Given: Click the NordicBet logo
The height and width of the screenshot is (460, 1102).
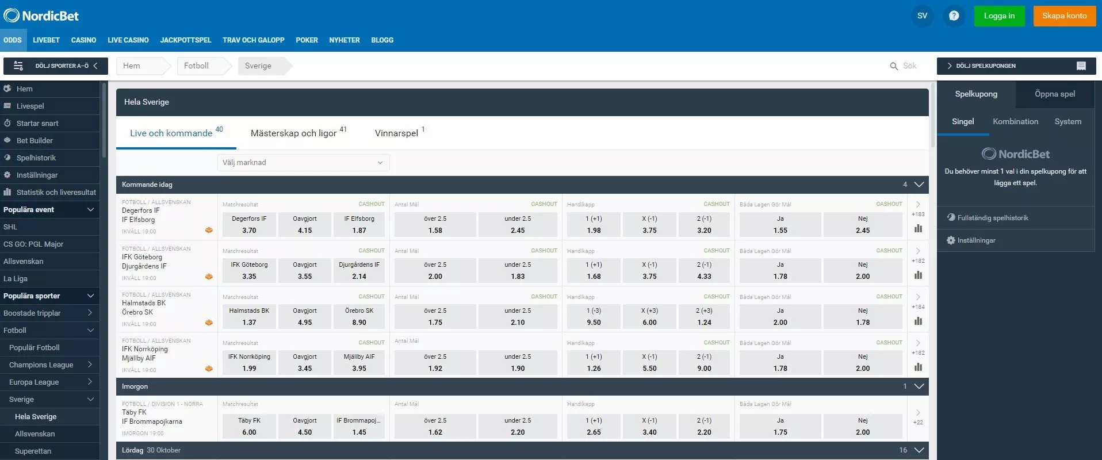Looking at the screenshot, I should [x=41, y=16].
